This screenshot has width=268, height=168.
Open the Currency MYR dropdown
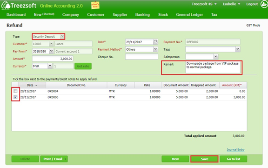pyautogui.click(x=50, y=66)
